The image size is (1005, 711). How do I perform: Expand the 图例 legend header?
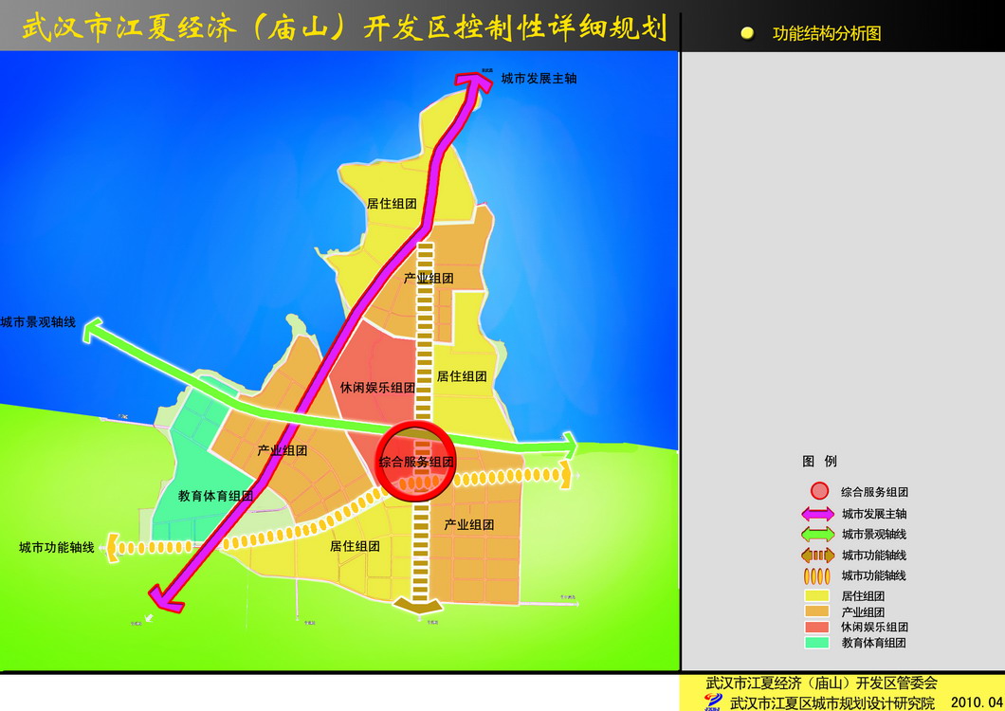point(820,462)
